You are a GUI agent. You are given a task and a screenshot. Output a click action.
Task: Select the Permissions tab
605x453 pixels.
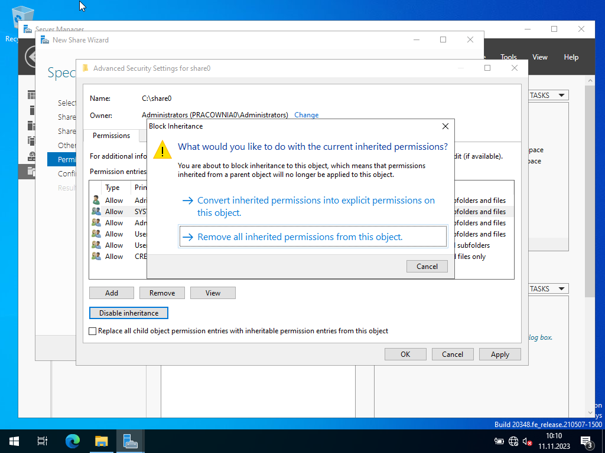coord(111,136)
